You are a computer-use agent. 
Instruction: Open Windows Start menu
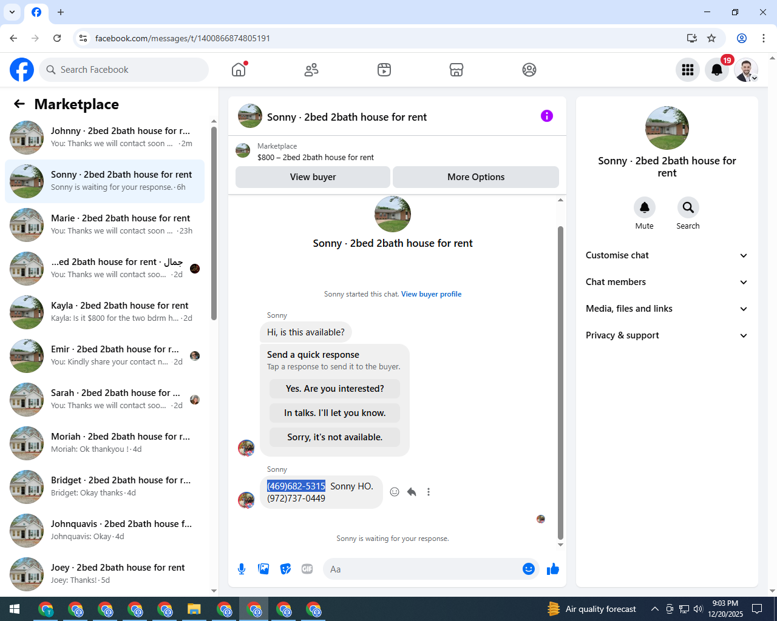pyautogui.click(x=15, y=609)
